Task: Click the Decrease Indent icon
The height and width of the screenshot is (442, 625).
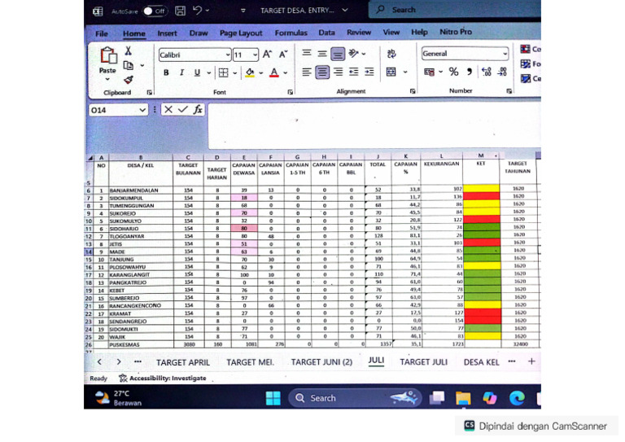Action: [x=353, y=72]
